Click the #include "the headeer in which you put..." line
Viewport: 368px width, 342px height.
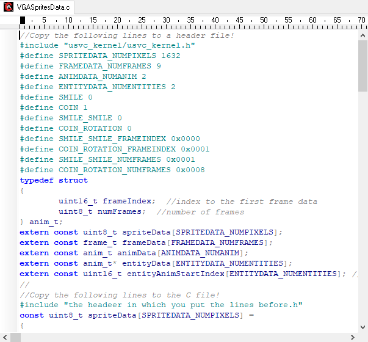161,305
